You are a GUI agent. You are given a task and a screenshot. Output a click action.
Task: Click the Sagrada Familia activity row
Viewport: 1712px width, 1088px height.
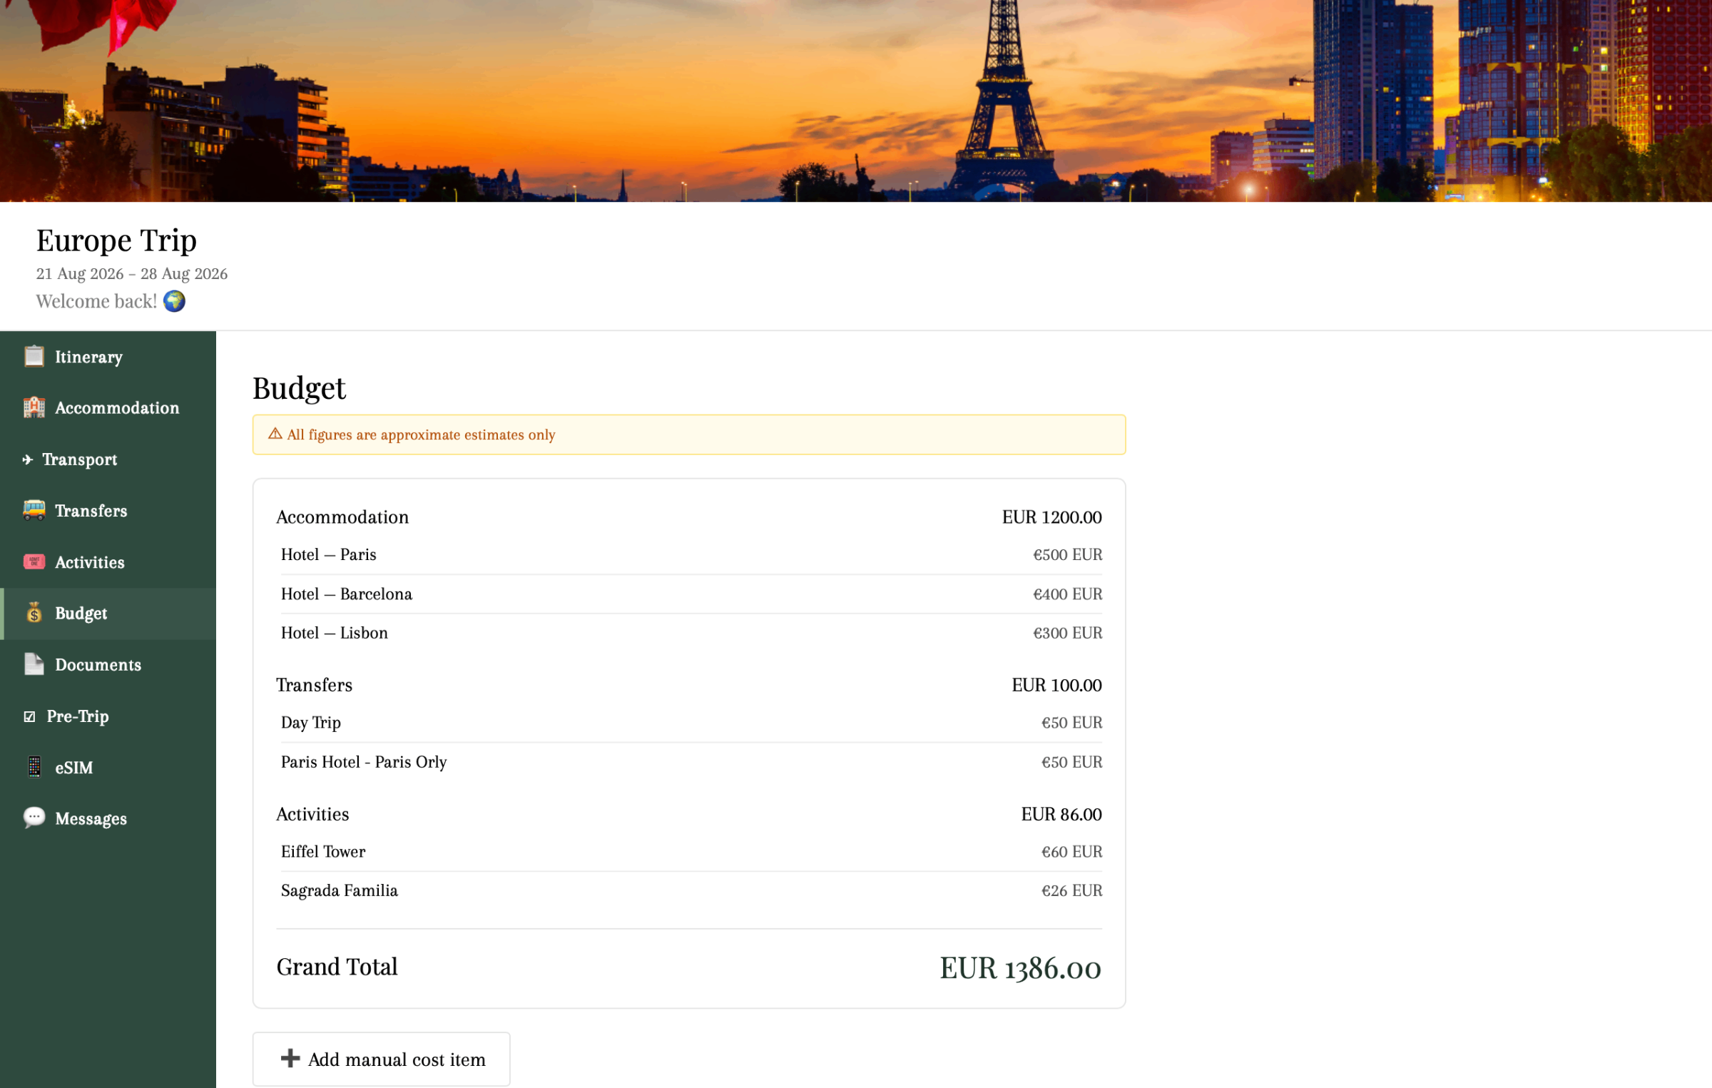coord(691,890)
